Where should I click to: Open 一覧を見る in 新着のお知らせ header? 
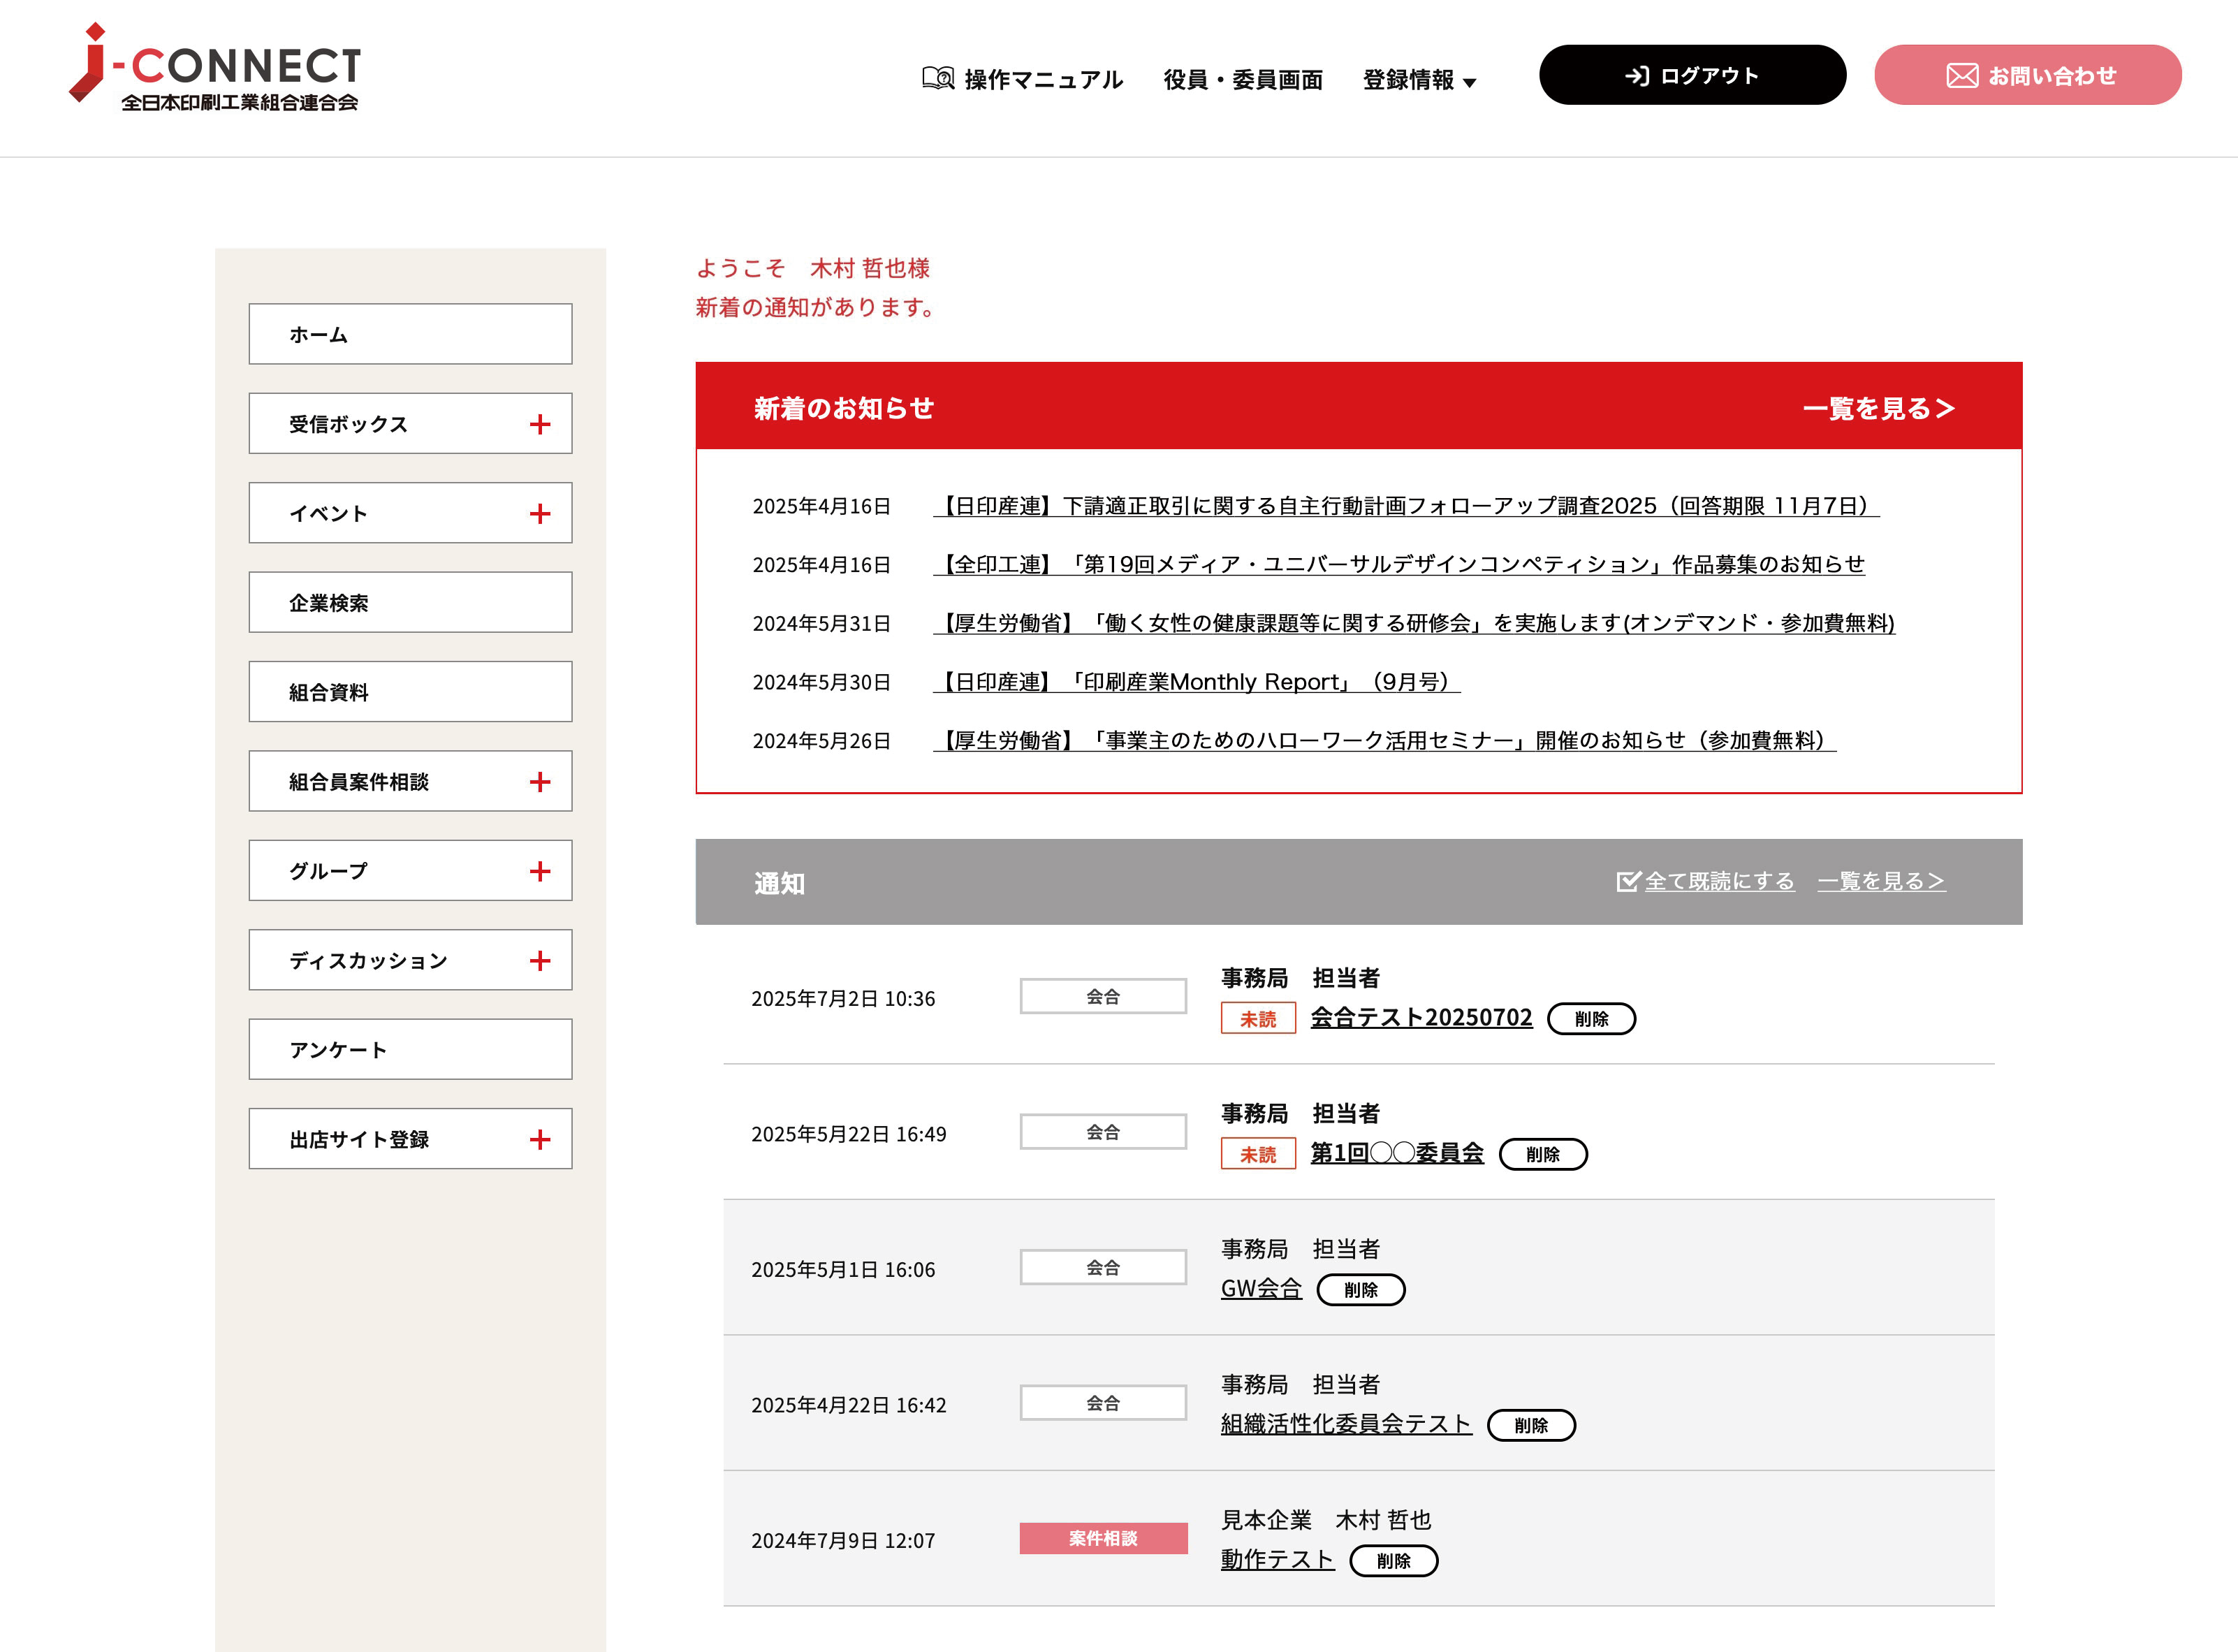coord(1878,408)
